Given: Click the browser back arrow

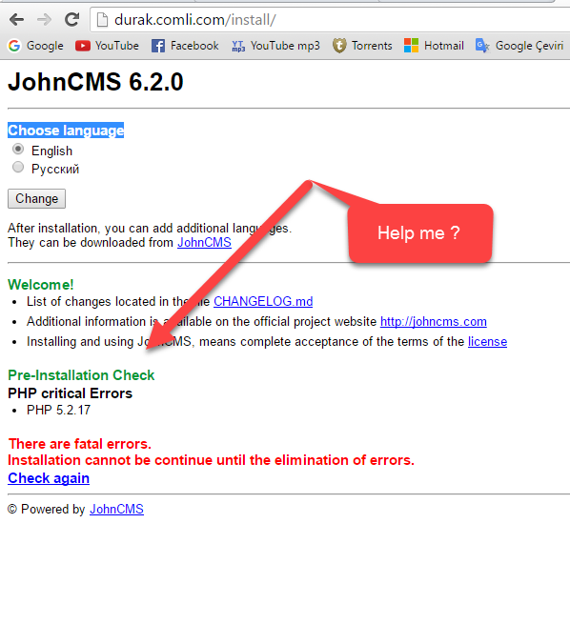Looking at the screenshot, I should point(17,19).
